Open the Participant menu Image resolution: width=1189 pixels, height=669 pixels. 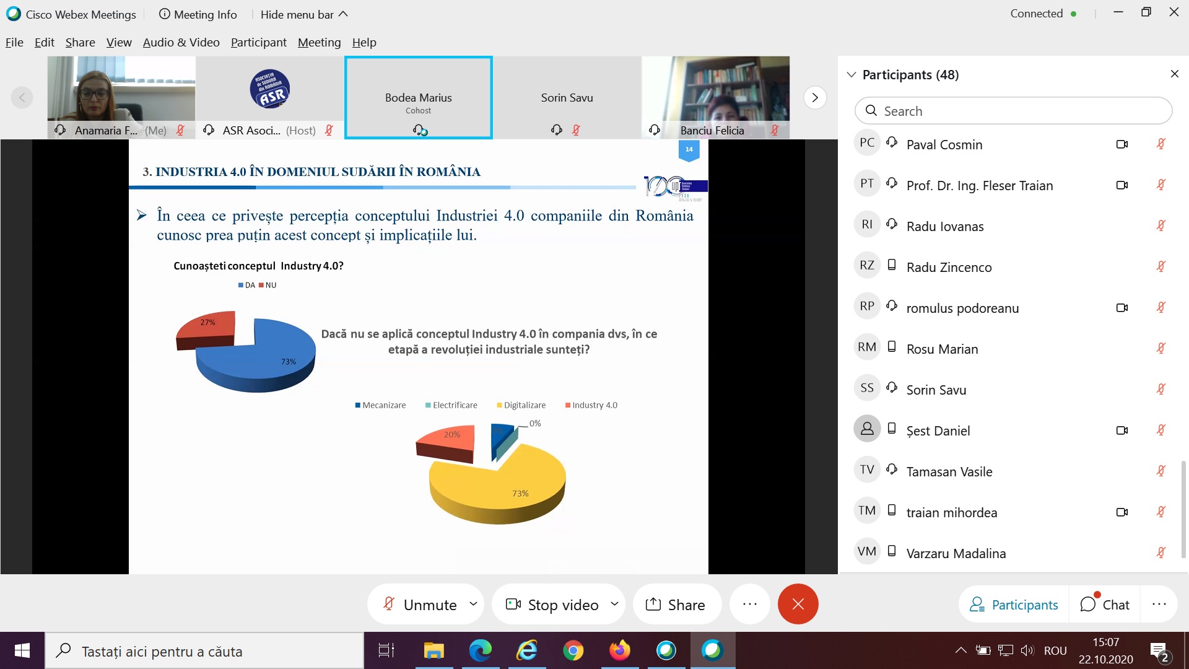click(x=258, y=42)
